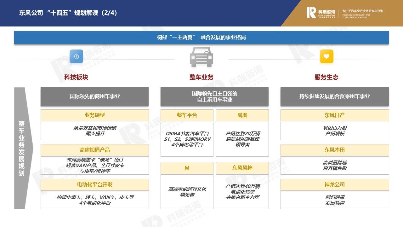Select the heading 服务生态

(326, 77)
